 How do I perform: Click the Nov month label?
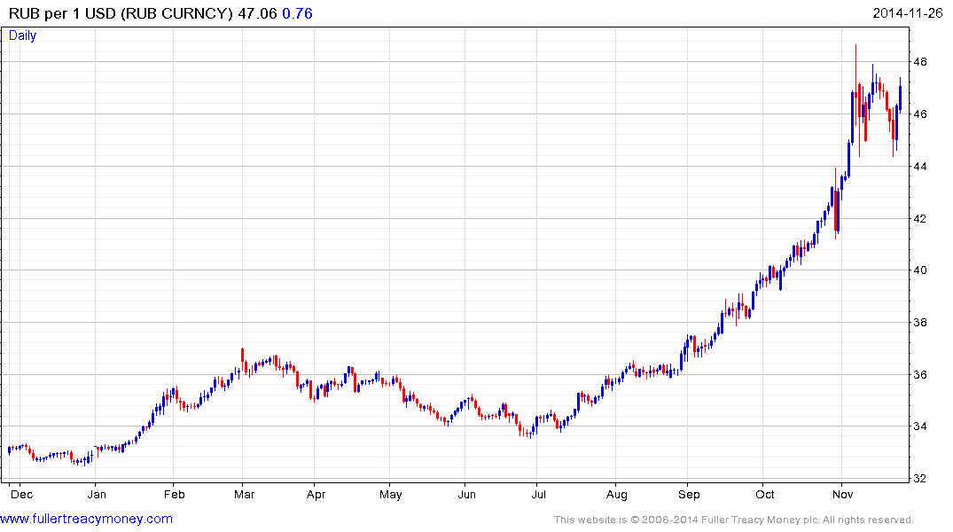click(843, 494)
